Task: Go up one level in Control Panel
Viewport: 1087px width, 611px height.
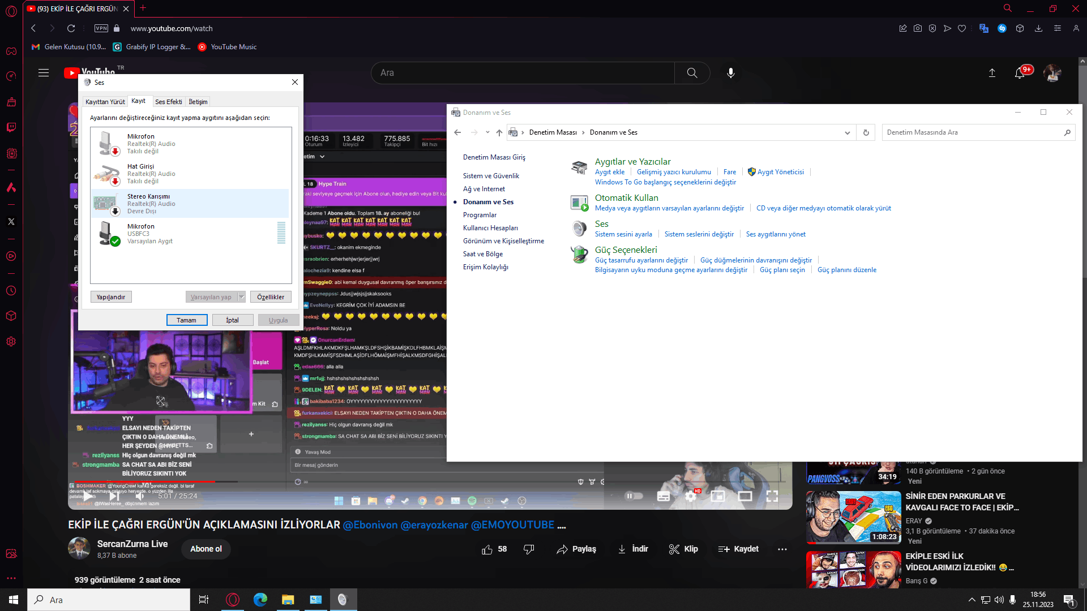Action: pos(499,132)
